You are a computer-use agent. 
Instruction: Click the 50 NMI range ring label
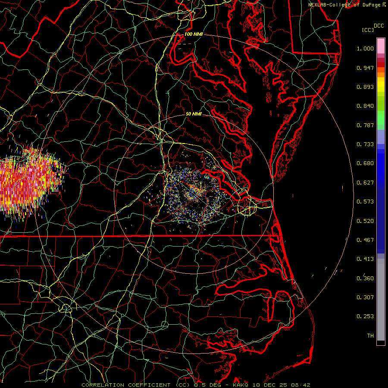point(194,114)
